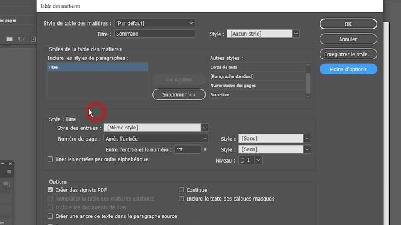Click the Titre field containing Sommaire
This screenshot has width=401, height=225.
155,34
